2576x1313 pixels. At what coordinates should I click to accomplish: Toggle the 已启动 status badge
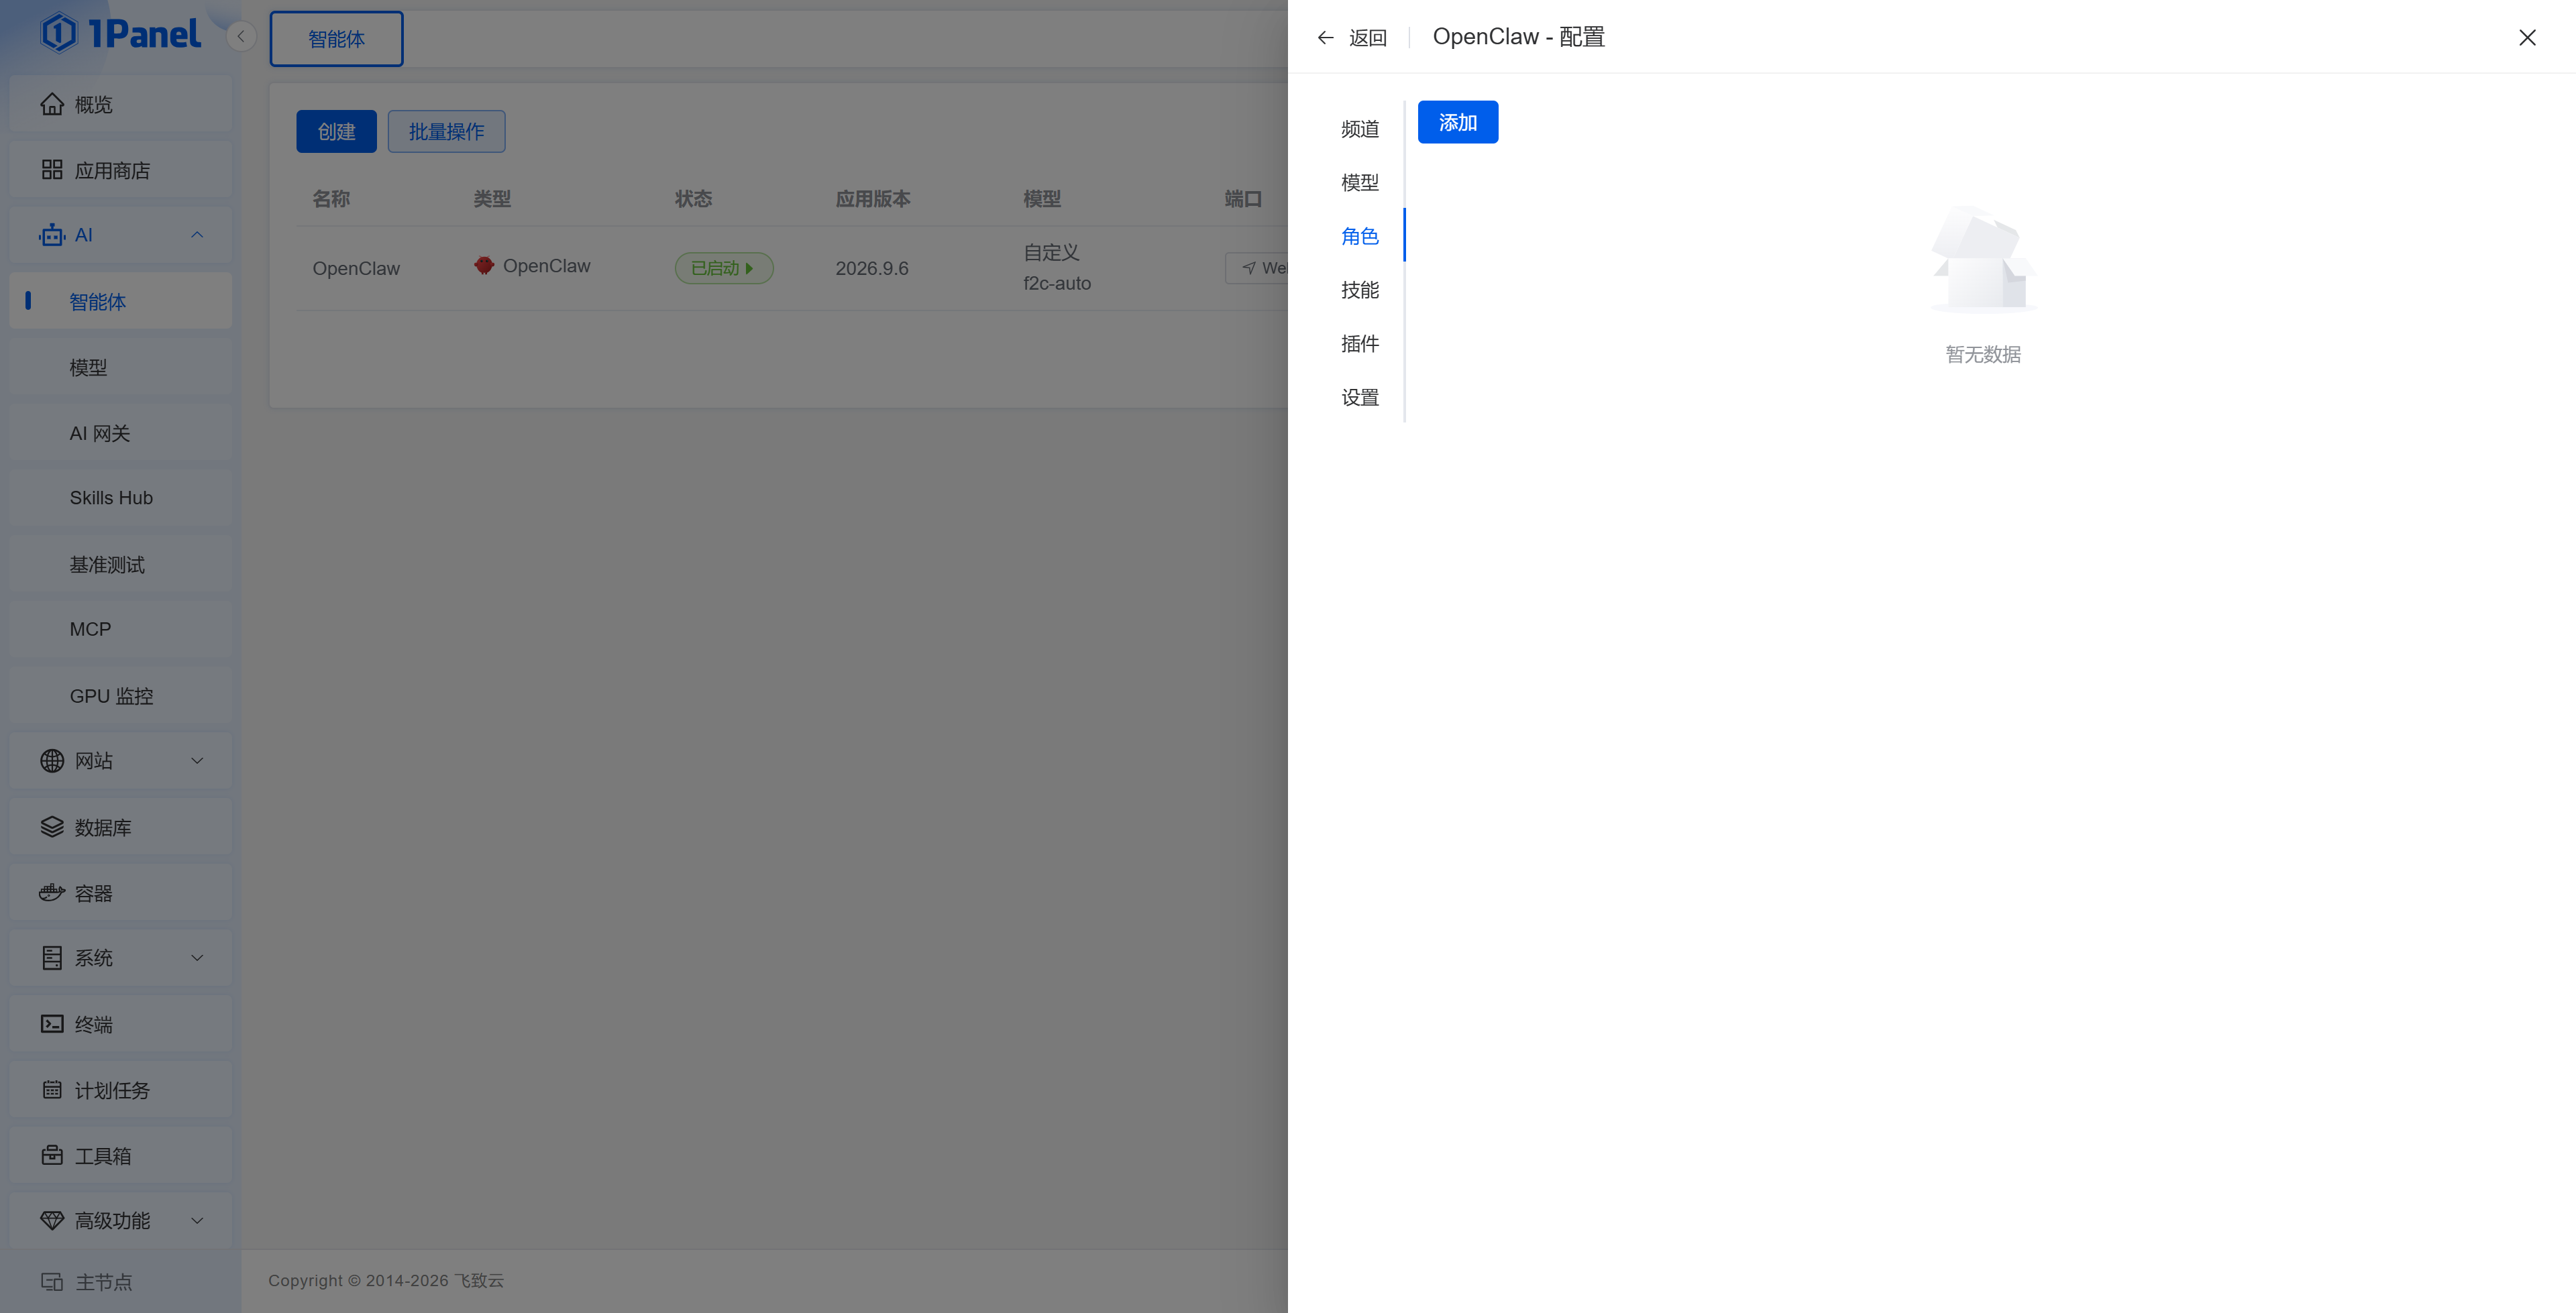[x=724, y=268]
